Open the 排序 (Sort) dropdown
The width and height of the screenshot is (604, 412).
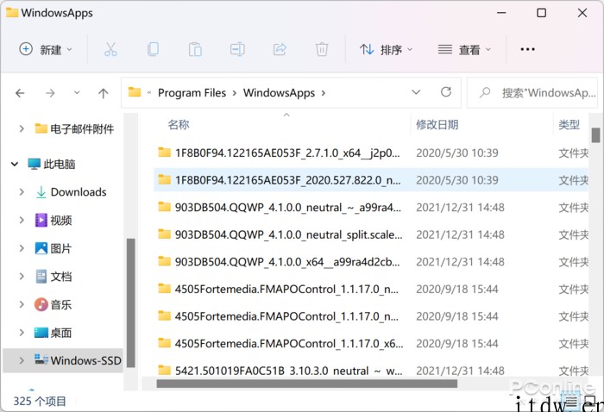coord(387,50)
